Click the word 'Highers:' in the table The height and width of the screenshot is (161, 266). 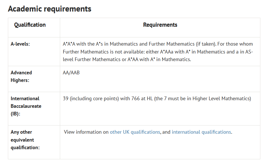coord(20,80)
